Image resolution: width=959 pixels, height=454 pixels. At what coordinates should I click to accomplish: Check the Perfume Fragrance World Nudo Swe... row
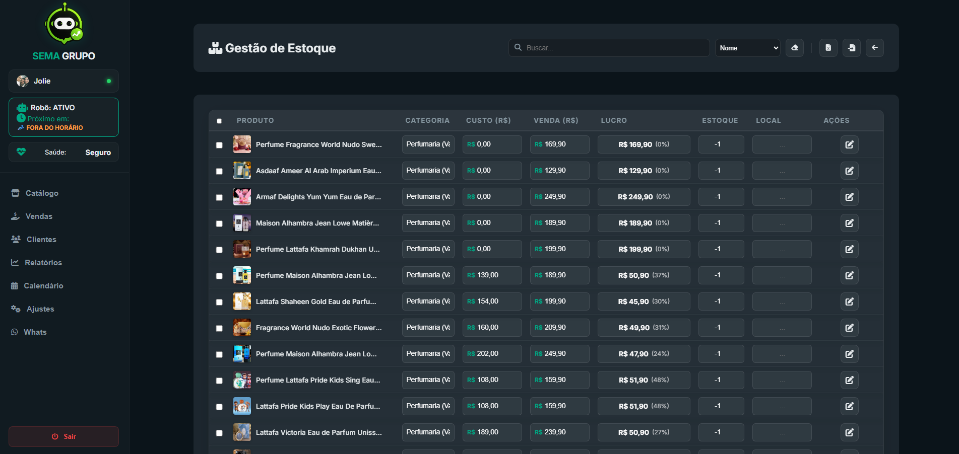click(x=219, y=145)
